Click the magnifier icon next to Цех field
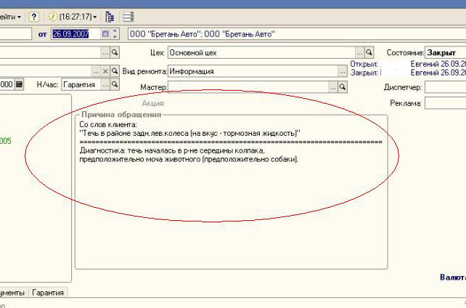This screenshot has height=308, width=466. point(369,53)
